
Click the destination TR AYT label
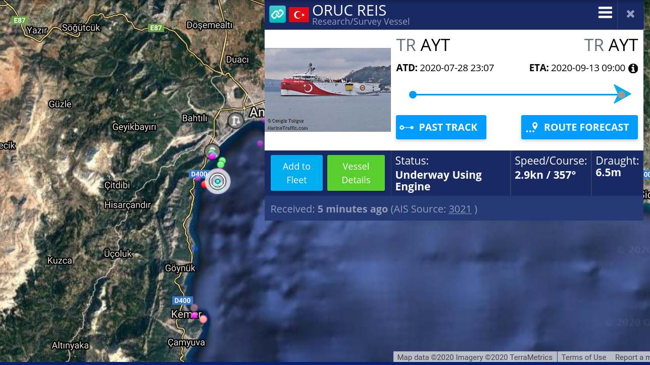tap(611, 45)
